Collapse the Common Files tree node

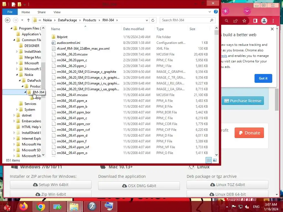[x=14, y=40]
